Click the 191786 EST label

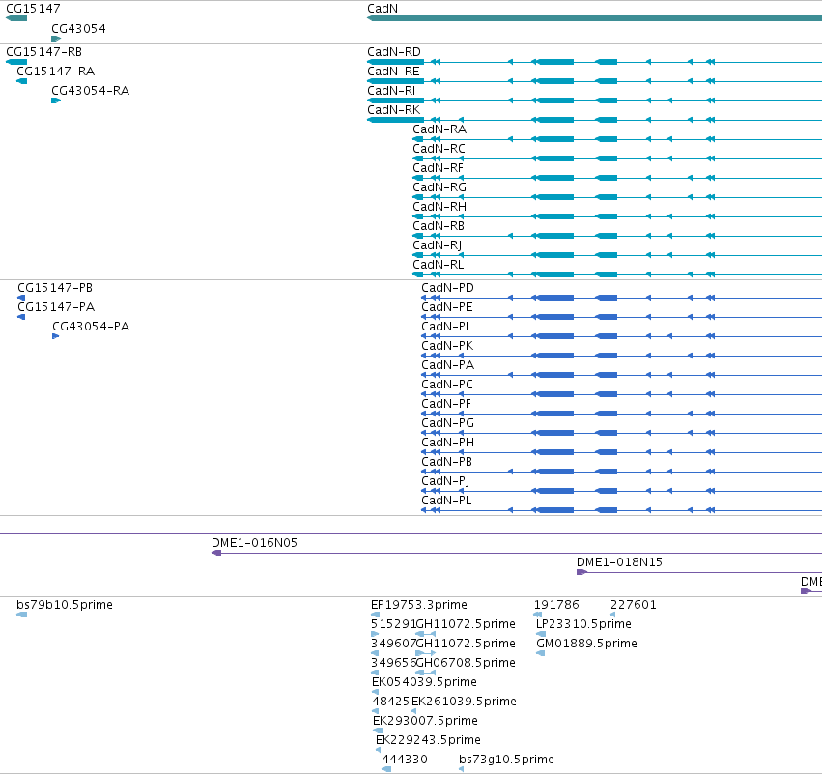coord(556,605)
